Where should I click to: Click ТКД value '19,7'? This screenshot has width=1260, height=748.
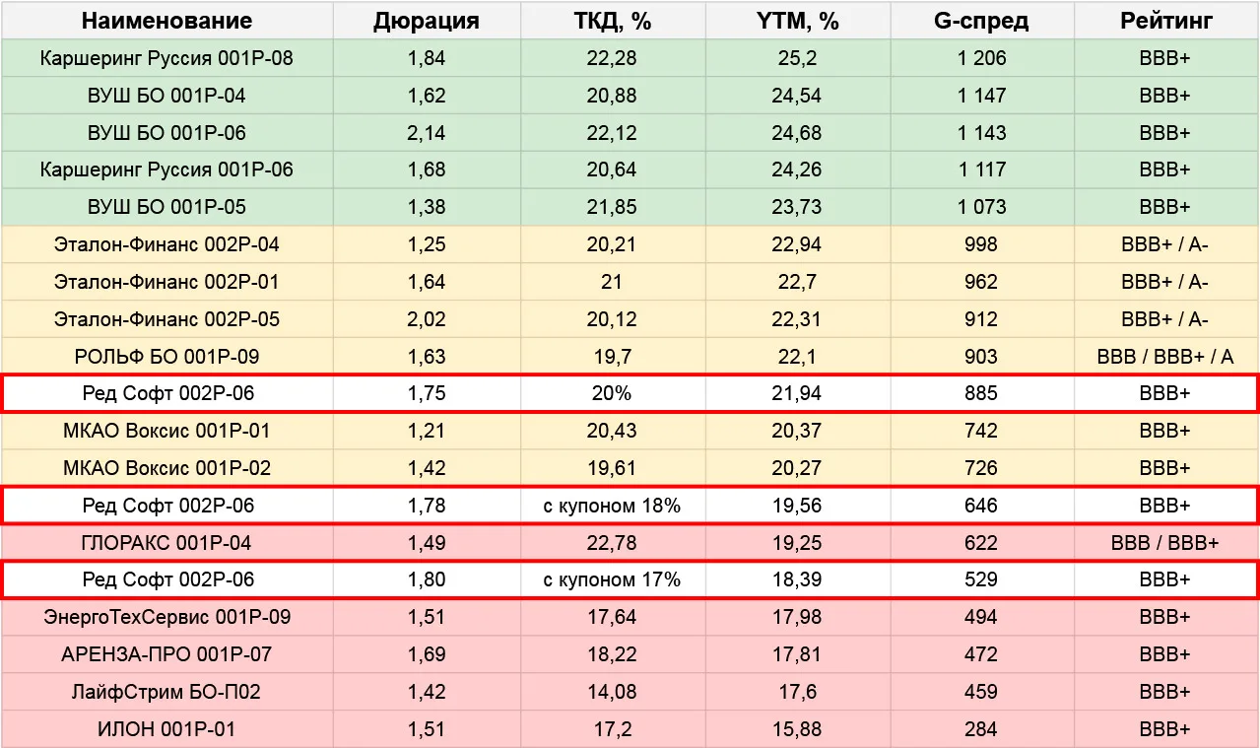tap(612, 357)
